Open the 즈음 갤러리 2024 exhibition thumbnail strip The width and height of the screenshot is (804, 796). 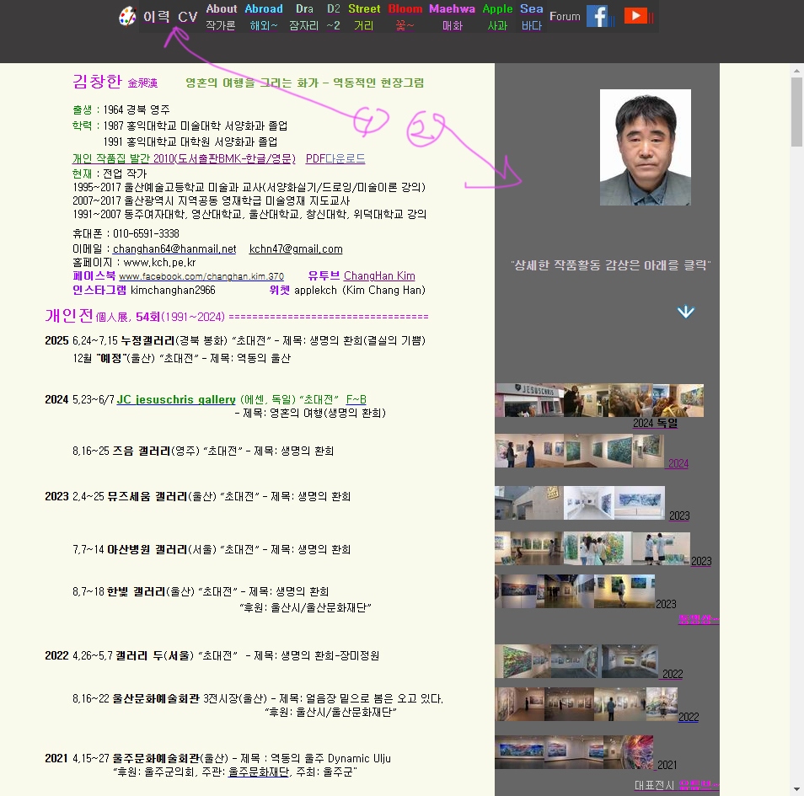[580, 451]
